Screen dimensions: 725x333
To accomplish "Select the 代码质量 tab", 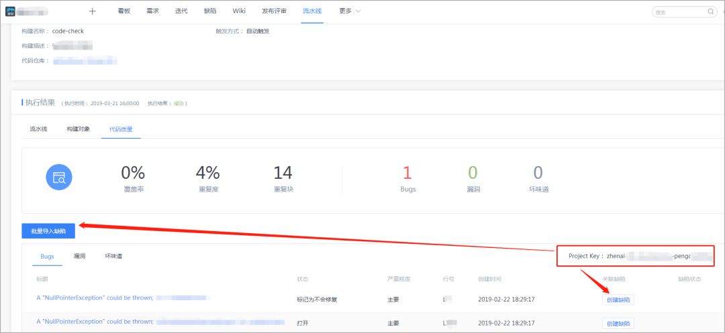I will point(121,129).
